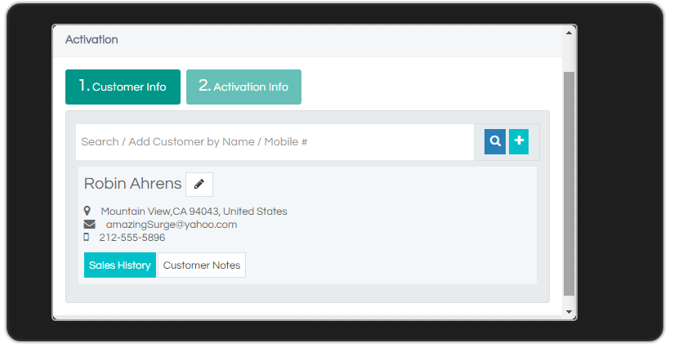Click the Activation panel header title
This screenshot has height=352, width=674.
pyautogui.click(x=92, y=39)
